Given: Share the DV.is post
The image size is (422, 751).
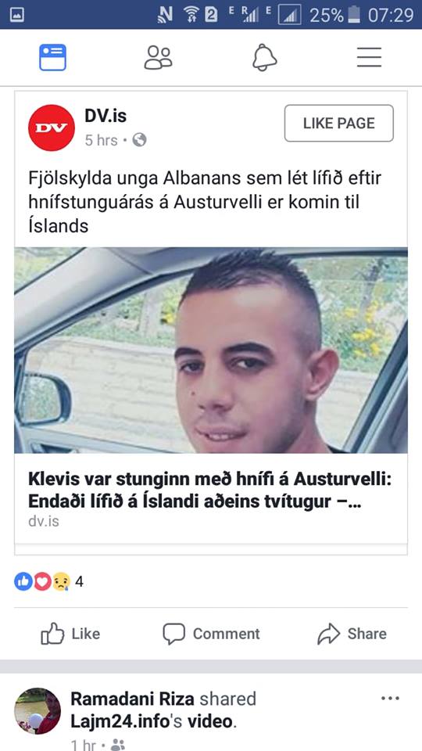Looking at the screenshot, I should 352,634.
